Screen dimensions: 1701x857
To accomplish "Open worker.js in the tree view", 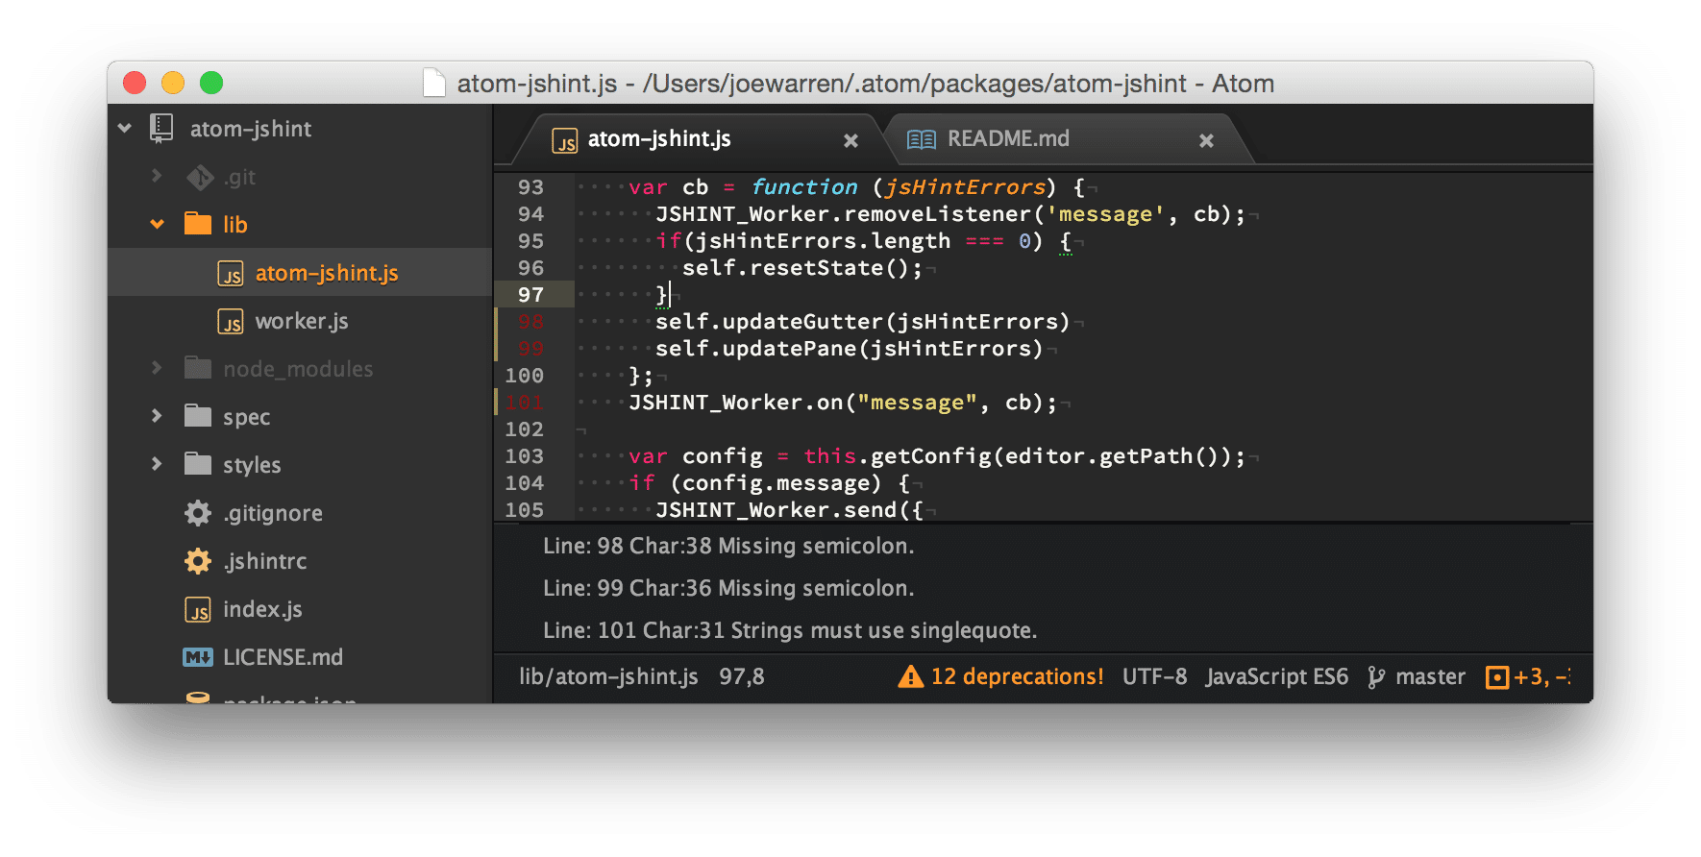I will [300, 321].
